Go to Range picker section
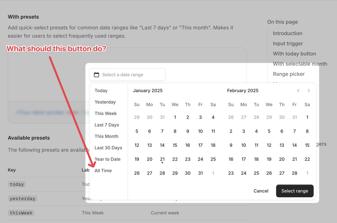Viewport: 337px width, 223px height. (289, 74)
